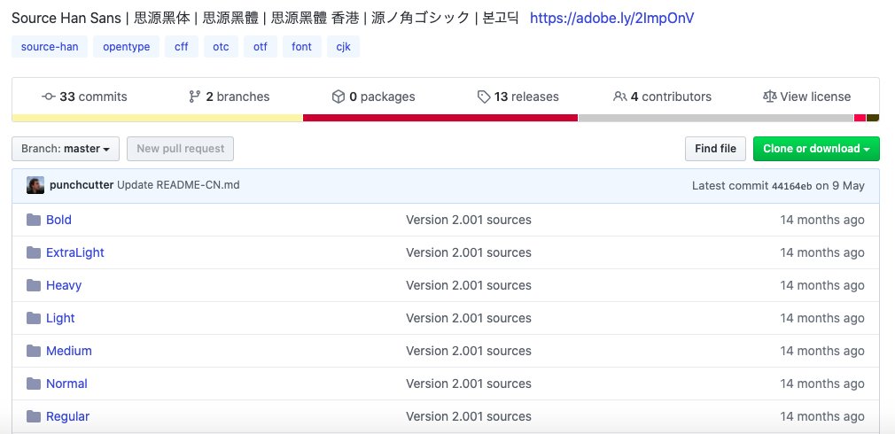This screenshot has height=434, width=895.
Task: Open the Update README-CN.md commit message
Action: tap(178, 185)
